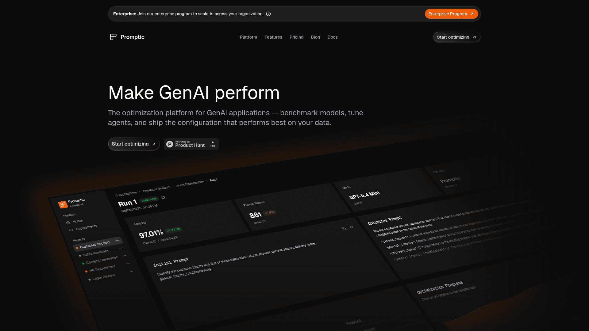Click the Optimization Progress heading
The image size is (589, 331).
tap(440, 287)
